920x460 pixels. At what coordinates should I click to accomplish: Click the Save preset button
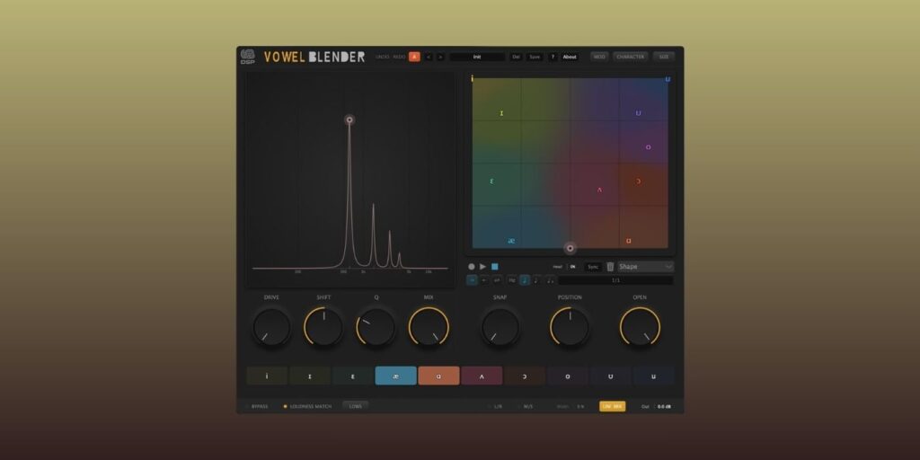pos(535,57)
